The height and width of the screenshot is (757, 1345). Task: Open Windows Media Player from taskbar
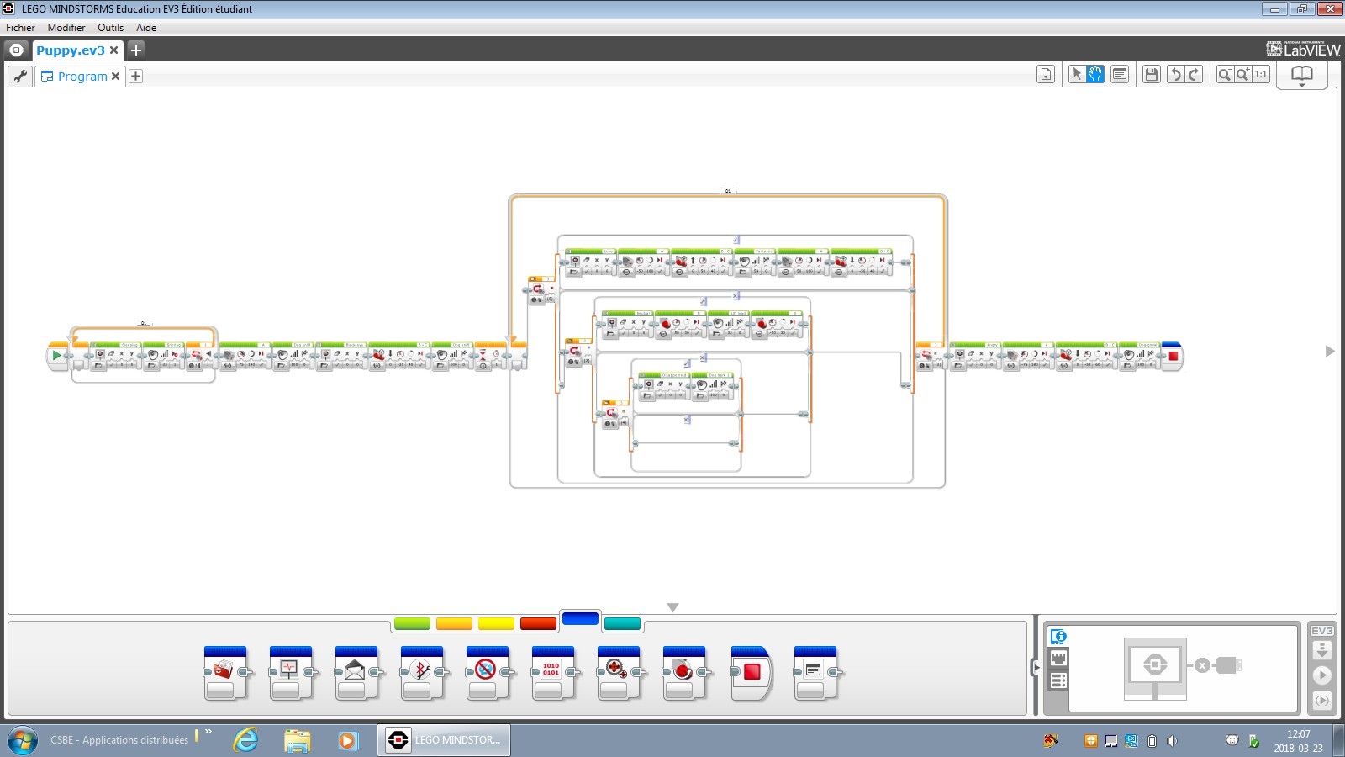pos(347,740)
